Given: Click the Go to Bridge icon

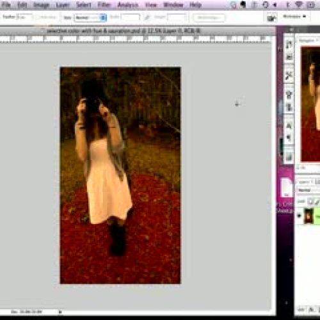Looking at the screenshot, I should point(272,17).
